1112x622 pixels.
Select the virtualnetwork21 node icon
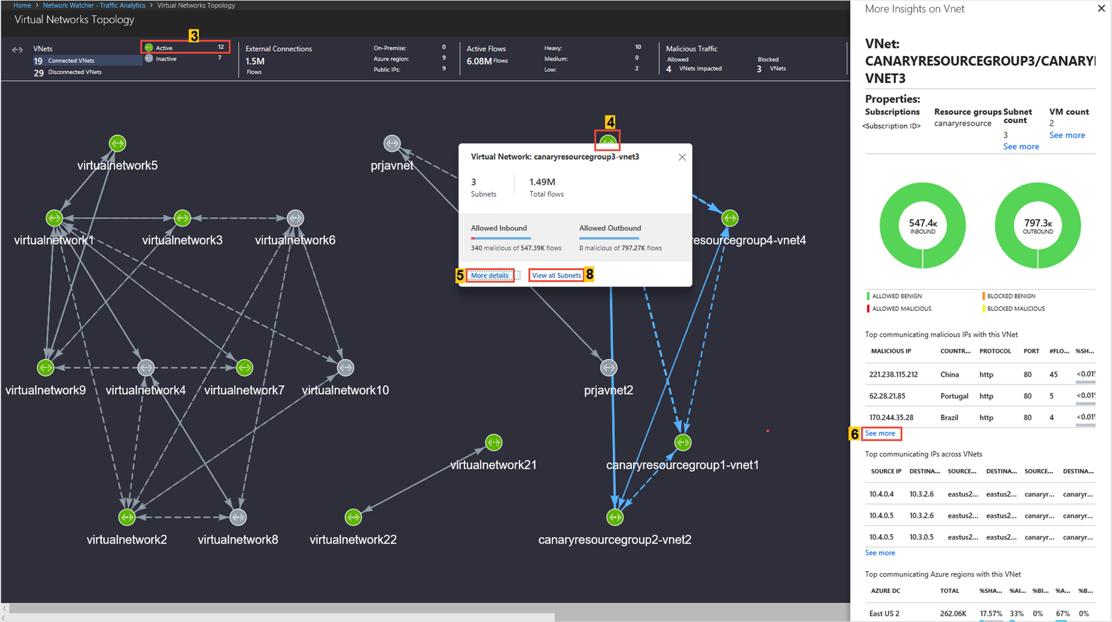click(x=494, y=443)
